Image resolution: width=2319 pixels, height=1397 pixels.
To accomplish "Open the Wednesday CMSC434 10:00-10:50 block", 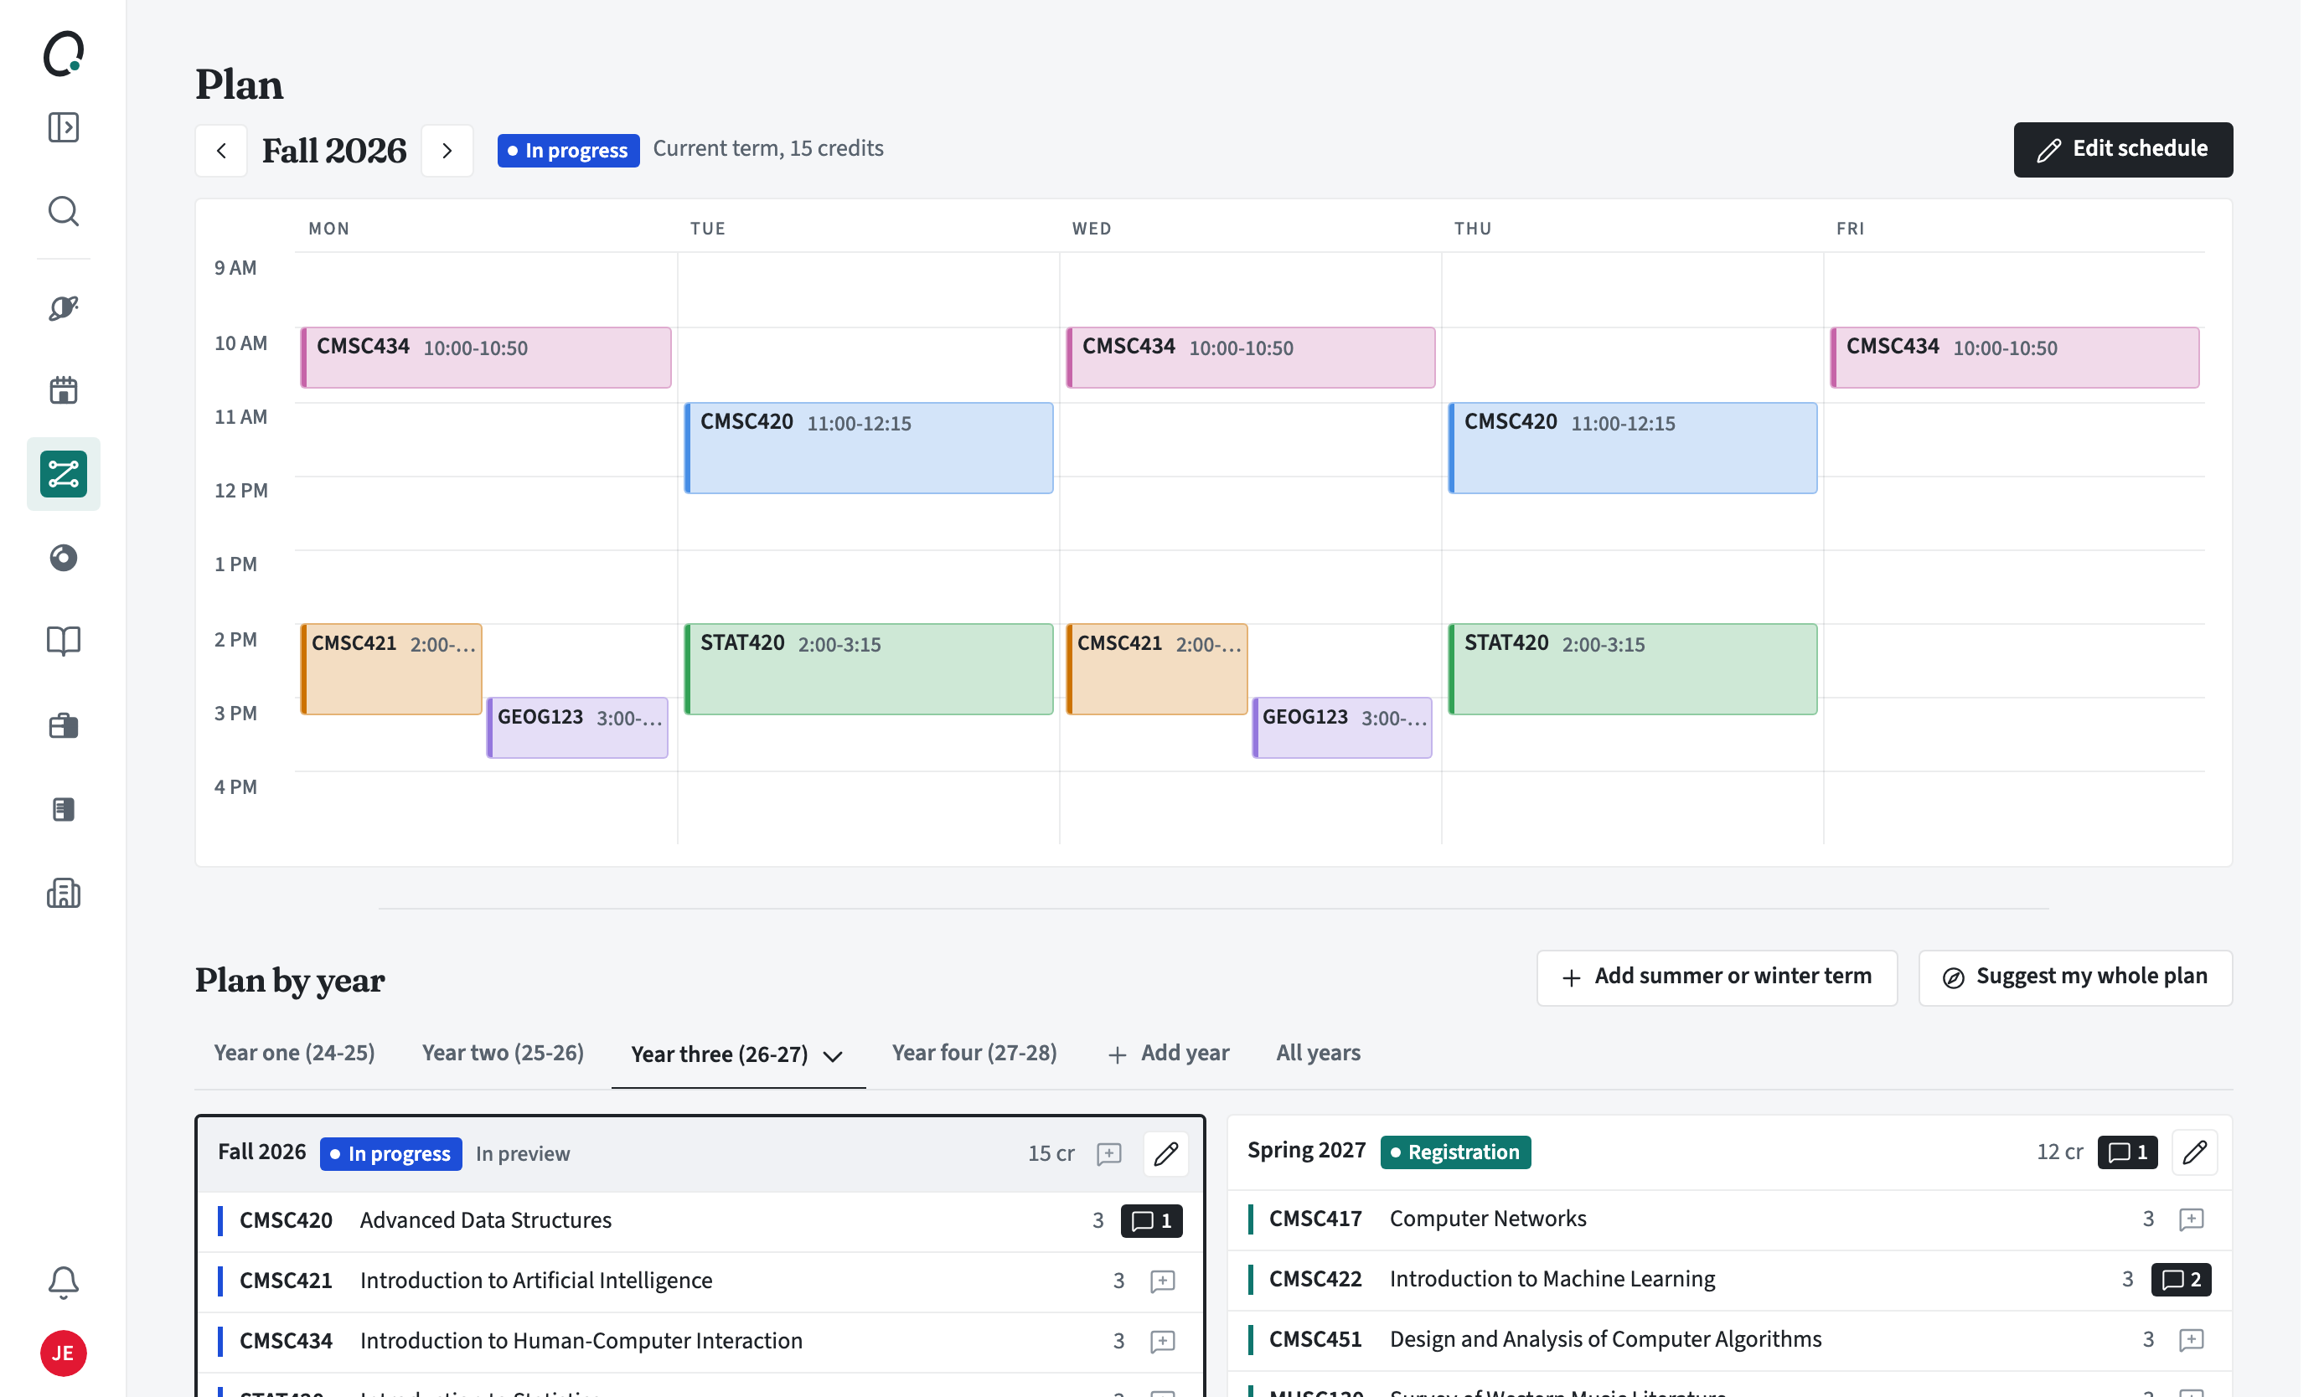I will pyautogui.click(x=1250, y=357).
